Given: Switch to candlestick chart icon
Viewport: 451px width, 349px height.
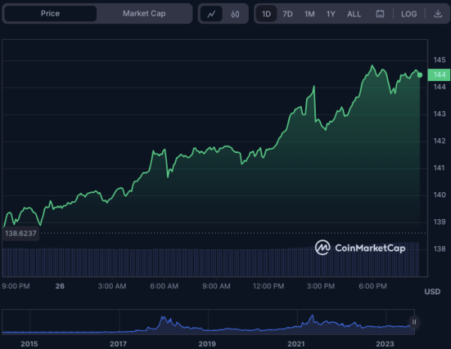Looking at the screenshot, I should [x=235, y=14].
